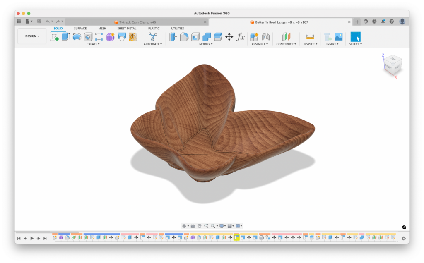Click the Create New Component icon
The width and height of the screenshot is (424, 263).
tap(254, 37)
